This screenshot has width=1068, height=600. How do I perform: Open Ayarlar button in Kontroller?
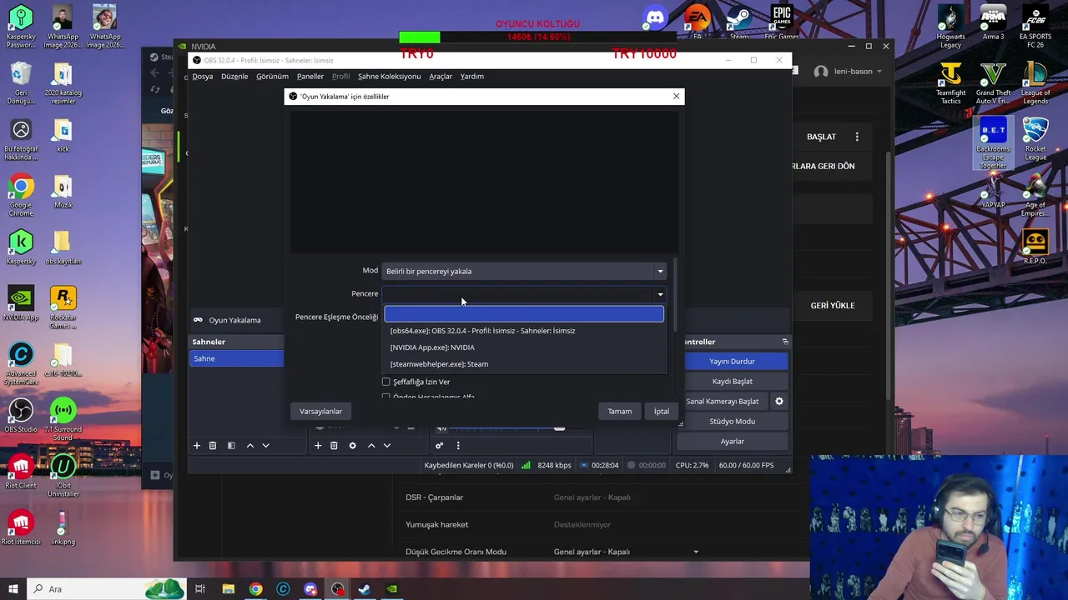[x=733, y=441]
